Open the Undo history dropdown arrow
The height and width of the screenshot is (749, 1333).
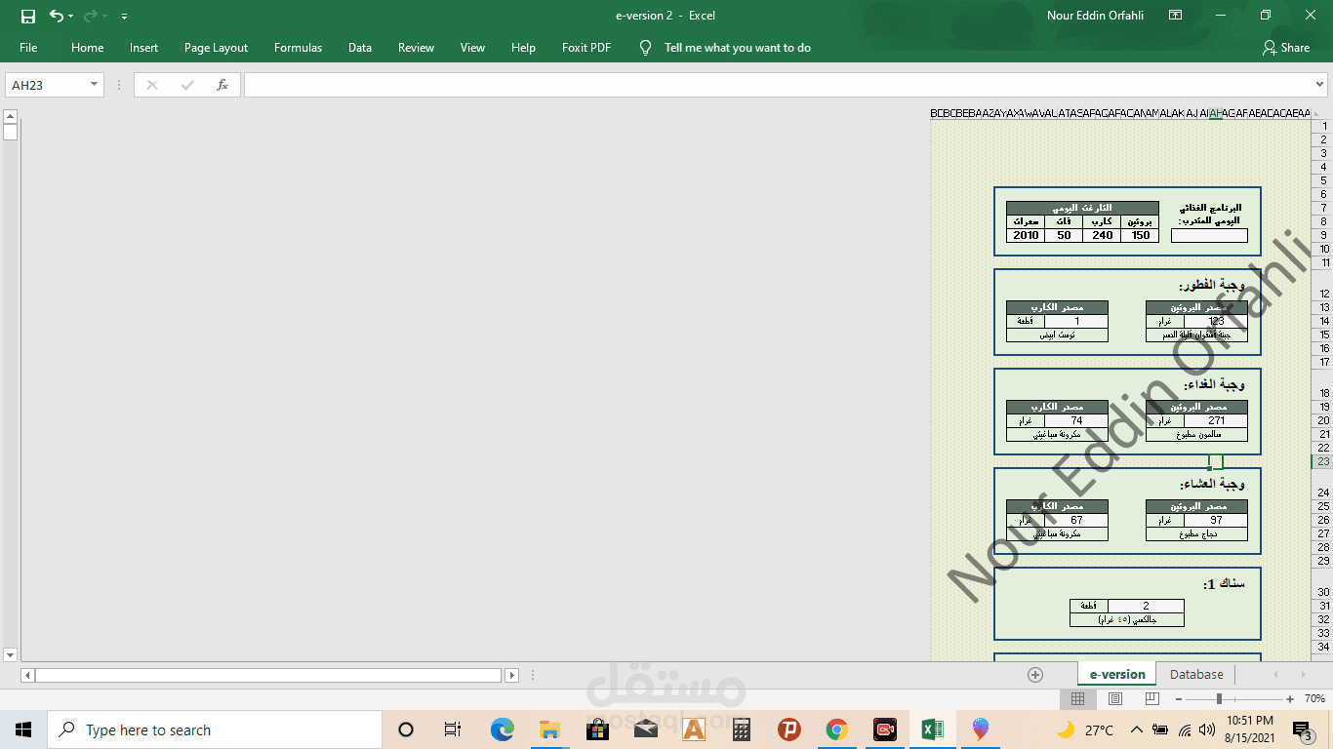pos(71,17)
